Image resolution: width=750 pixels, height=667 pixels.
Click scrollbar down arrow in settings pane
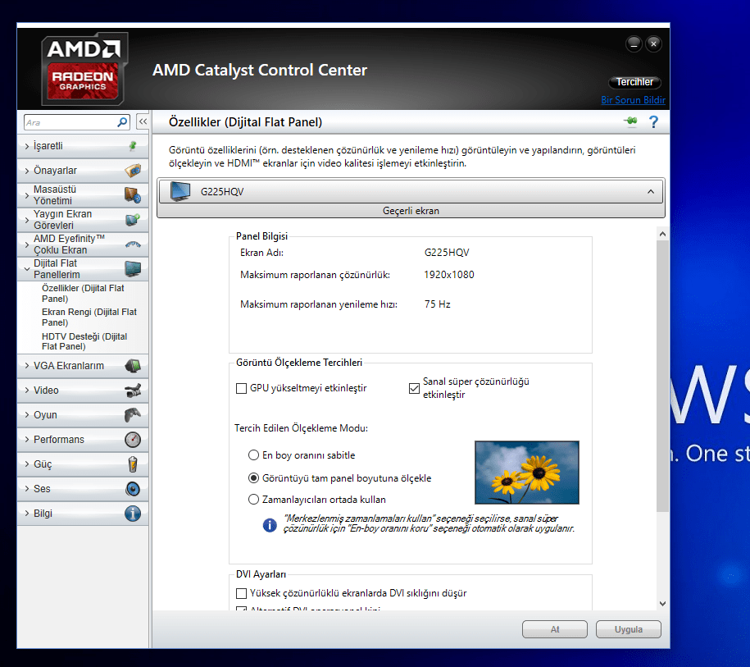click(x=662, y=604)
